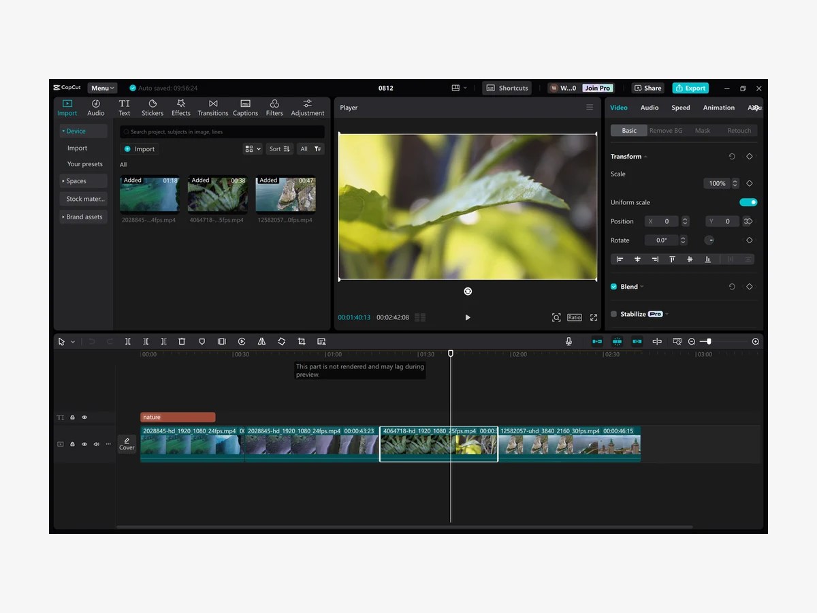Open the Shortcuts panel
817x613 pixels.
507,88
